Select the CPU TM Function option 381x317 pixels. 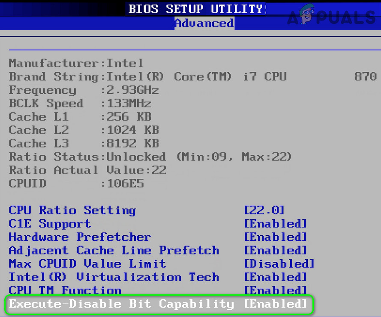click(65, 290)
